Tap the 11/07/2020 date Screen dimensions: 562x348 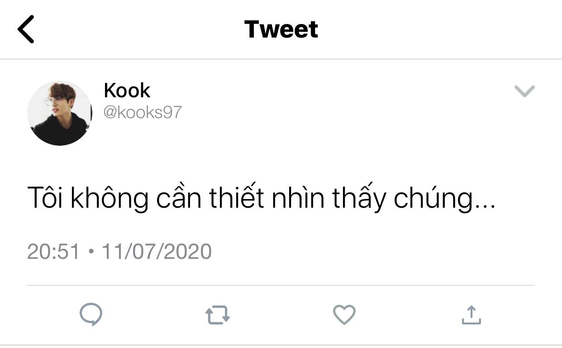(x=157, y=251)
